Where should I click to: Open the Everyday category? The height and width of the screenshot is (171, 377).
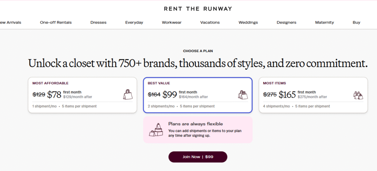[134, 22]
